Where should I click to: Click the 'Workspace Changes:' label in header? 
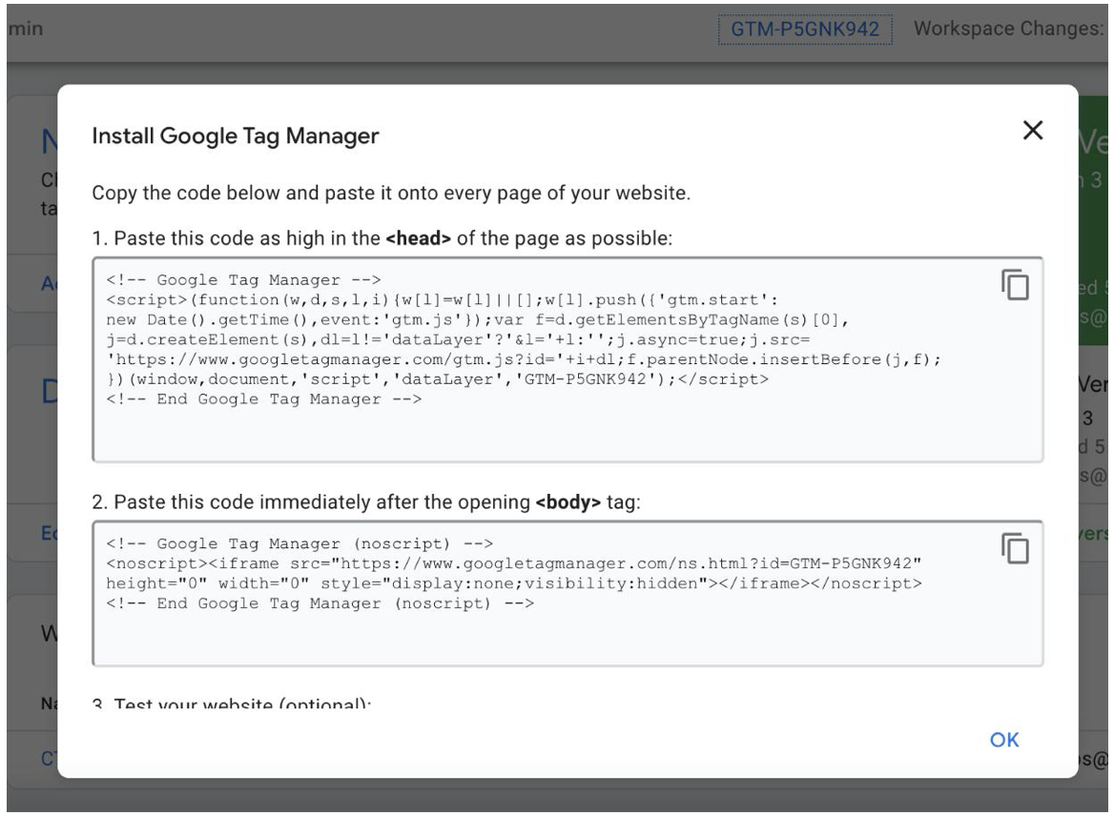coord(1008,29)
